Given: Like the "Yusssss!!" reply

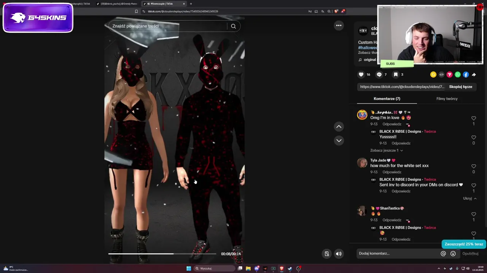Looking at the screenshot, I should 474,137.
